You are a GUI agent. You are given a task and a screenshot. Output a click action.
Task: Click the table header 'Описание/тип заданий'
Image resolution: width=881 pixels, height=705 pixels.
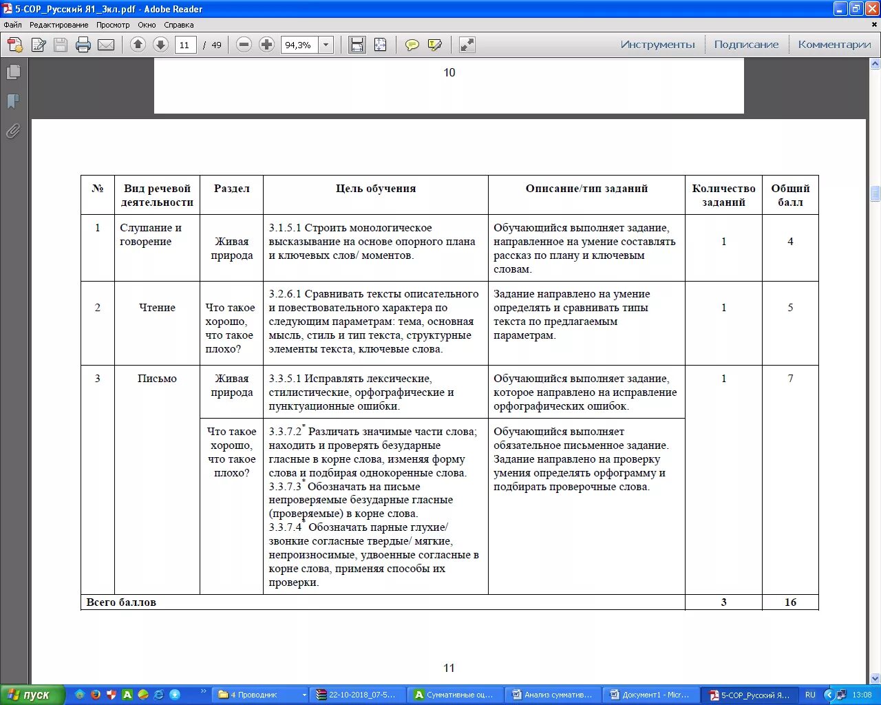[586, 189]
